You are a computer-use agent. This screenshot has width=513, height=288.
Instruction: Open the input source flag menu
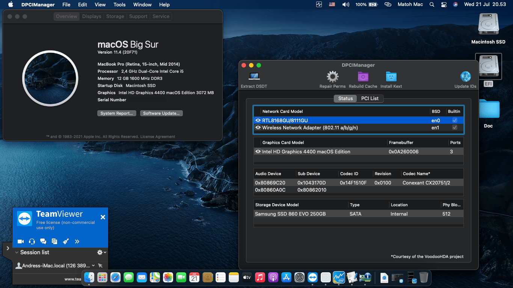coord(332,4)
